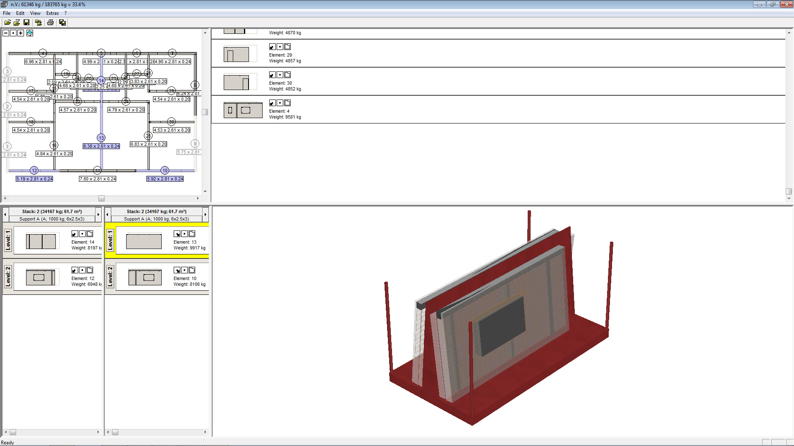
Task: Click the page icon for Element 13
Action: point(192,234)
